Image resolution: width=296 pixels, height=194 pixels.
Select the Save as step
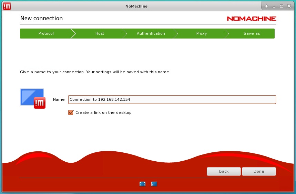[x=252, y=33]
